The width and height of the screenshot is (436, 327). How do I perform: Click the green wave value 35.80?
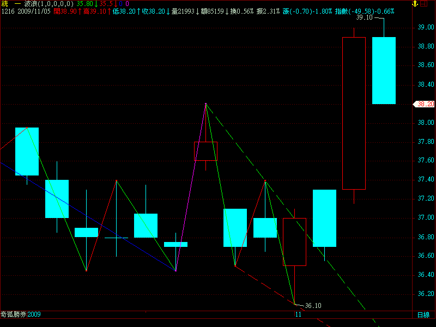[84, 4]
